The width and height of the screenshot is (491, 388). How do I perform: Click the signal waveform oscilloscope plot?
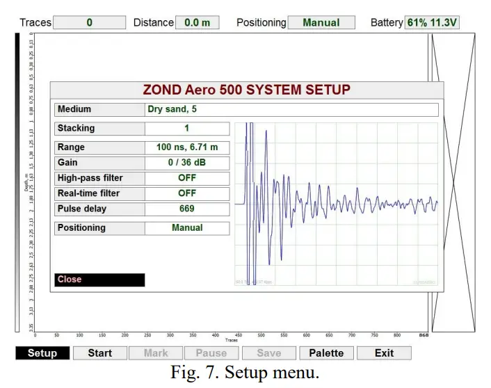coord(337,204)
